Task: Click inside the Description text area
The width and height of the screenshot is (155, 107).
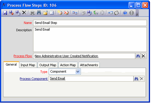Action: tap(90, 40)
